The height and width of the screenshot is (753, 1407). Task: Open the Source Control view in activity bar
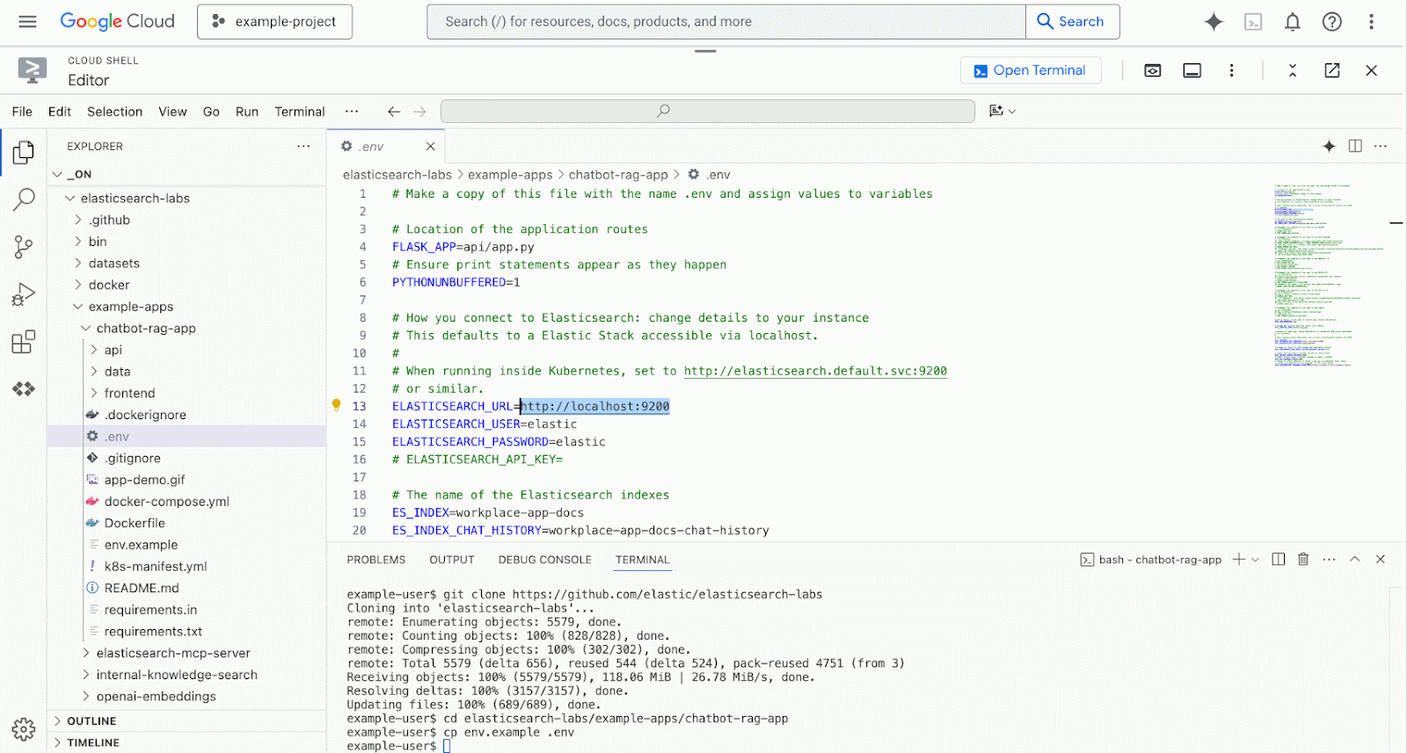(24, 247)
